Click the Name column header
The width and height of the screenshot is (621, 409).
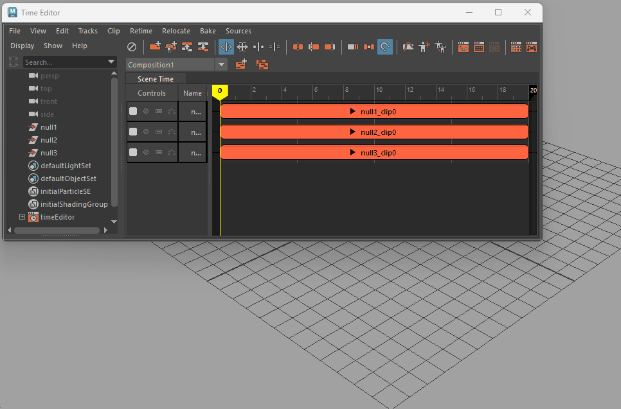[192, 93]
